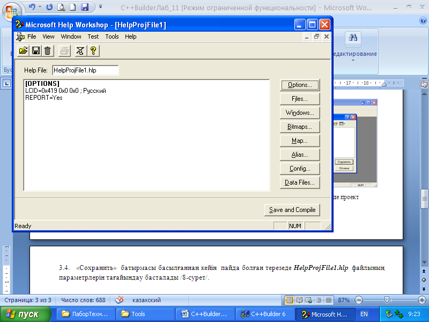The width and height of the screenshot is (429, 322).
Task: Click the compile icon in Help Workshop toolbar
Action: (80, 50)
